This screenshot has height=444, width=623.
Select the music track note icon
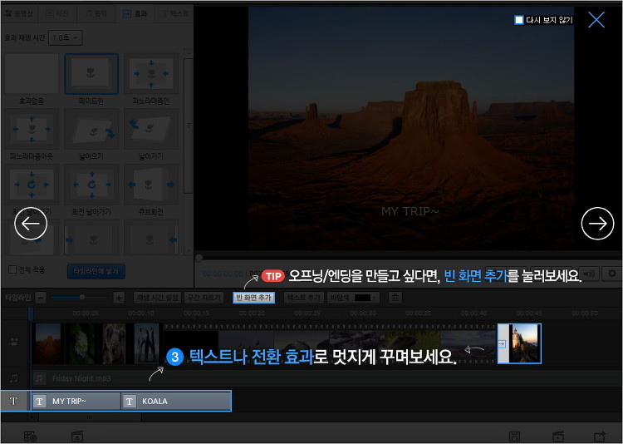pyautogui.click(x=13, y=377)
